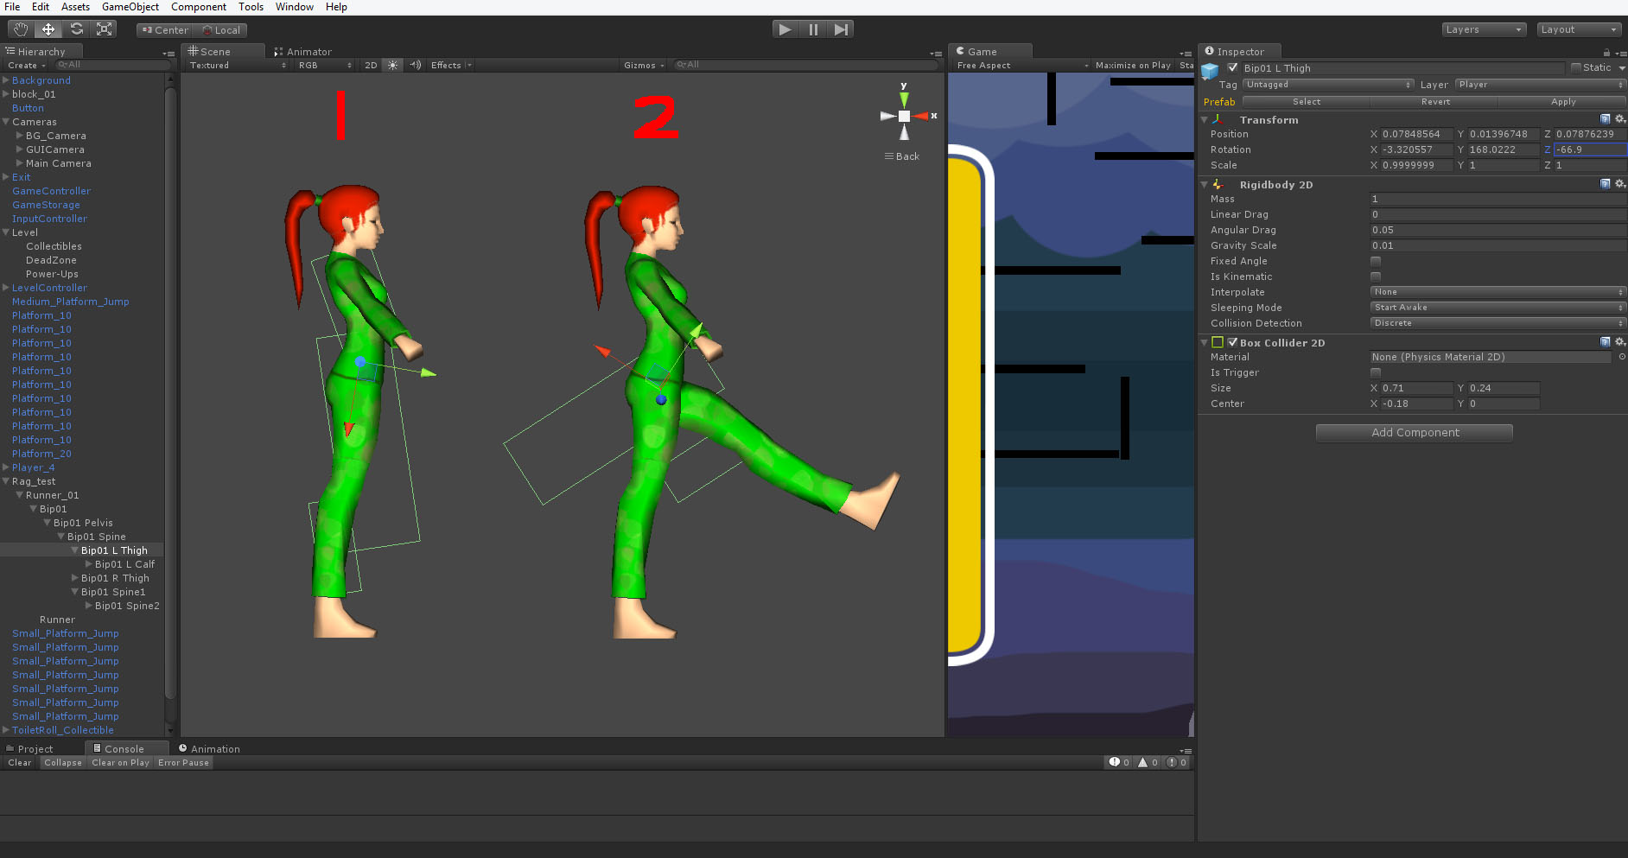
Task: Open Gizmos dropdown in Scene view
Action: [x=644, y=66]
